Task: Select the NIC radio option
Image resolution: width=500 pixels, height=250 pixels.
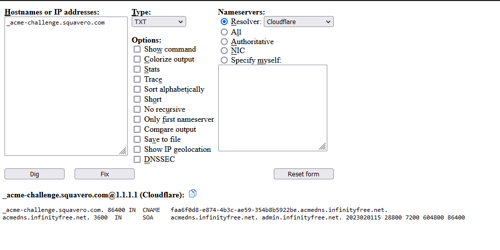Action: click(224, 51)
